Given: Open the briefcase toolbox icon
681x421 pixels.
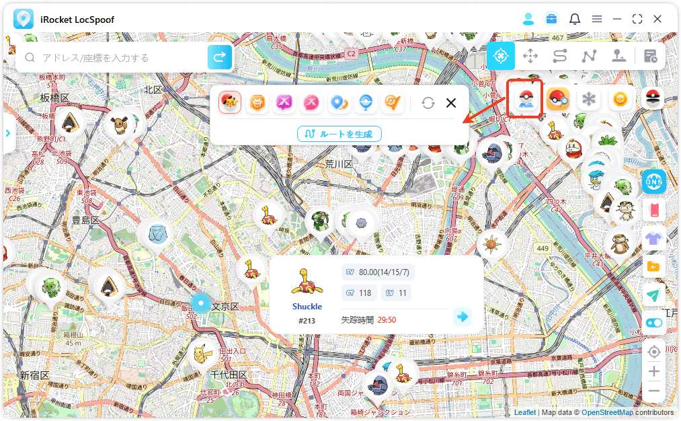Looking at the screenshot, I should click(x=551, y=19).
